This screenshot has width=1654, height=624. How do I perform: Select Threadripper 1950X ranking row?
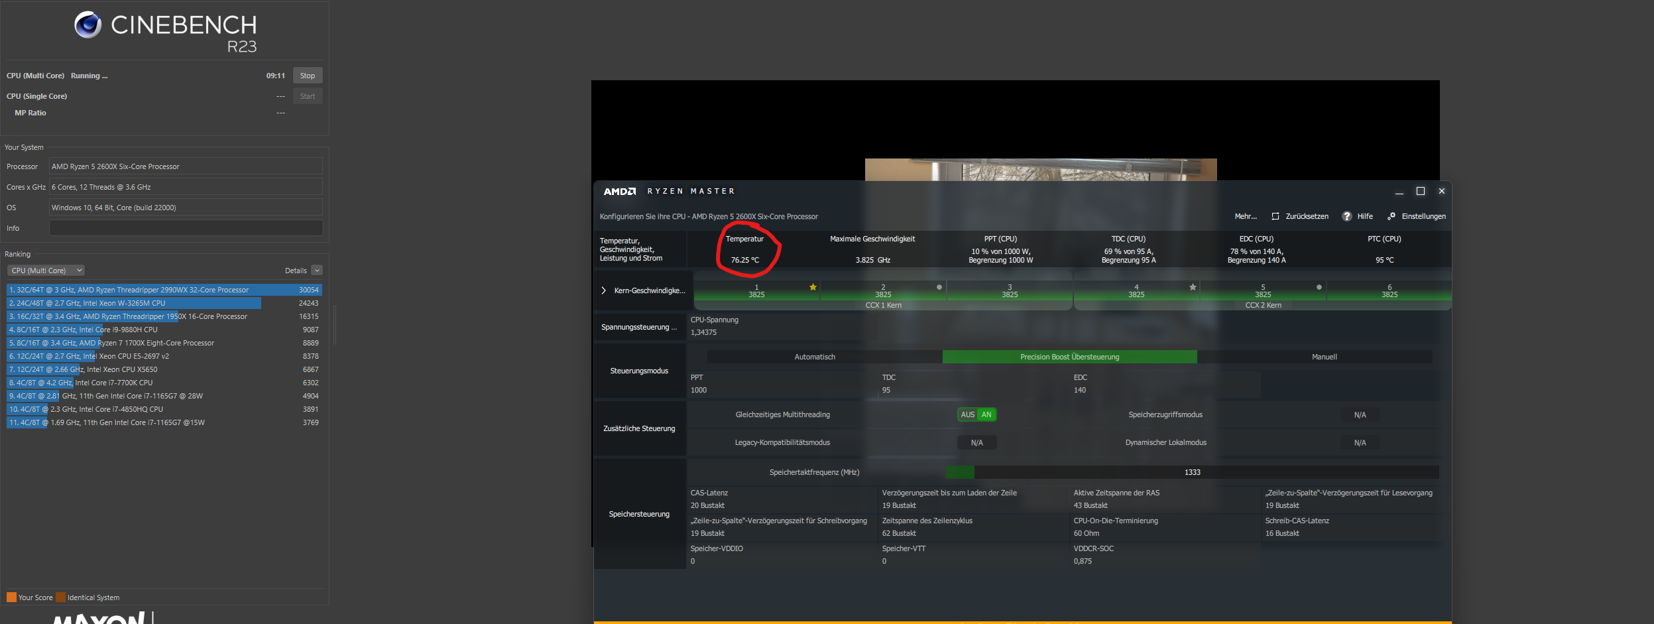click(164, 316)
